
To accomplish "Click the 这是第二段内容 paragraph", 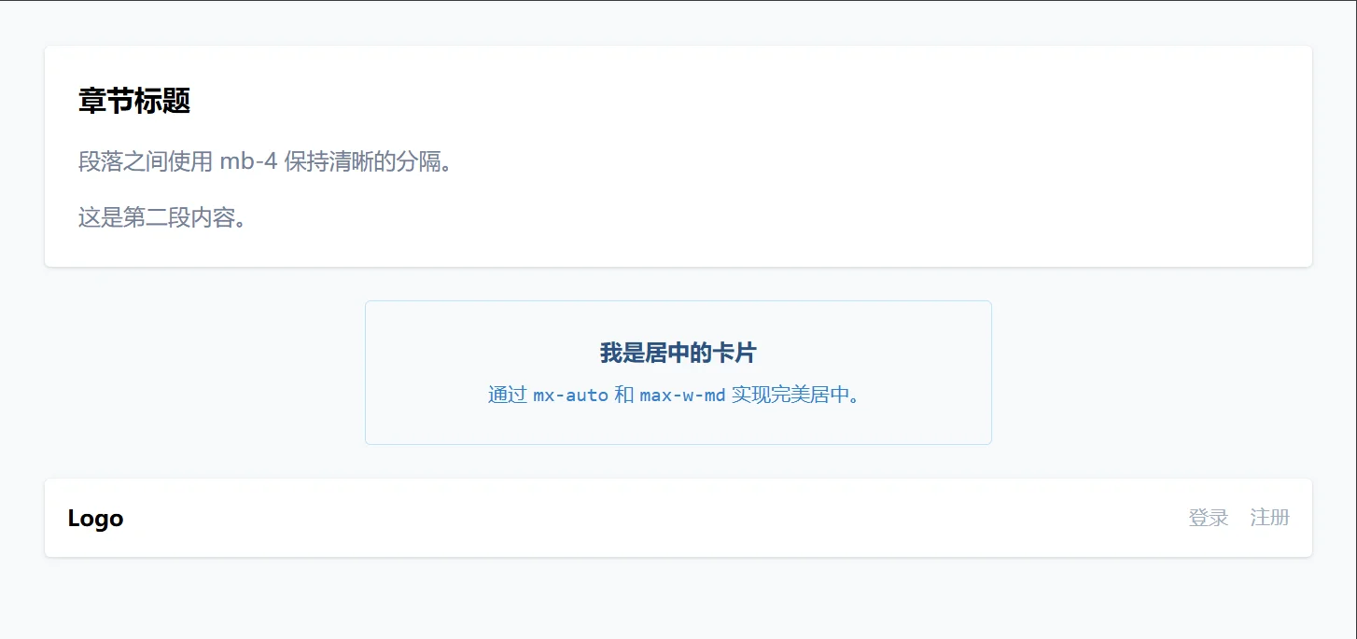I will pyautogui.click(x=162, y=218).
